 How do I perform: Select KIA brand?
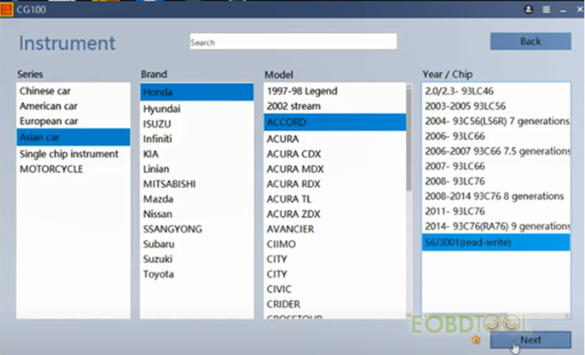[197, 154]
